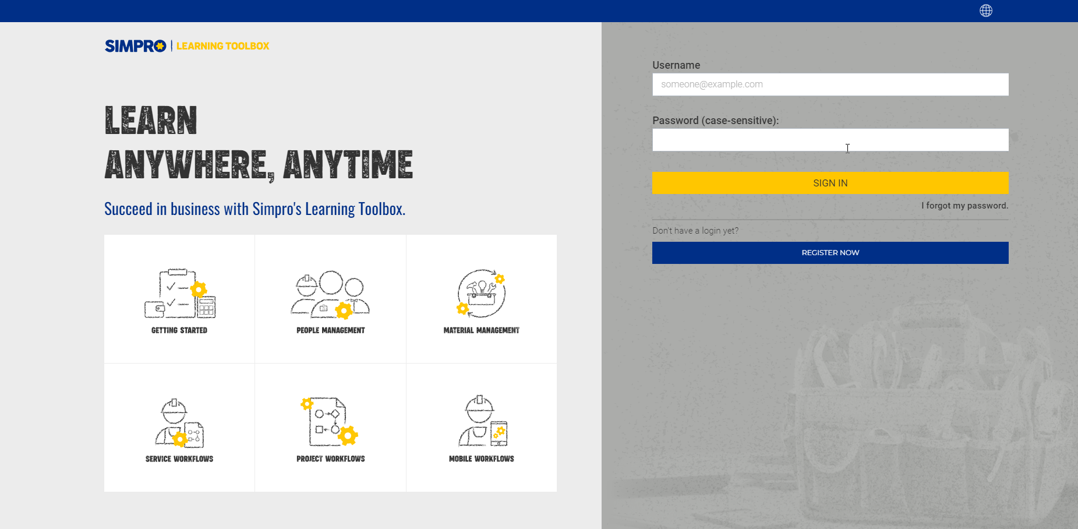Open the People Management icon
The height and width of the screenshot is (529, 1078).
coord(330,294)
